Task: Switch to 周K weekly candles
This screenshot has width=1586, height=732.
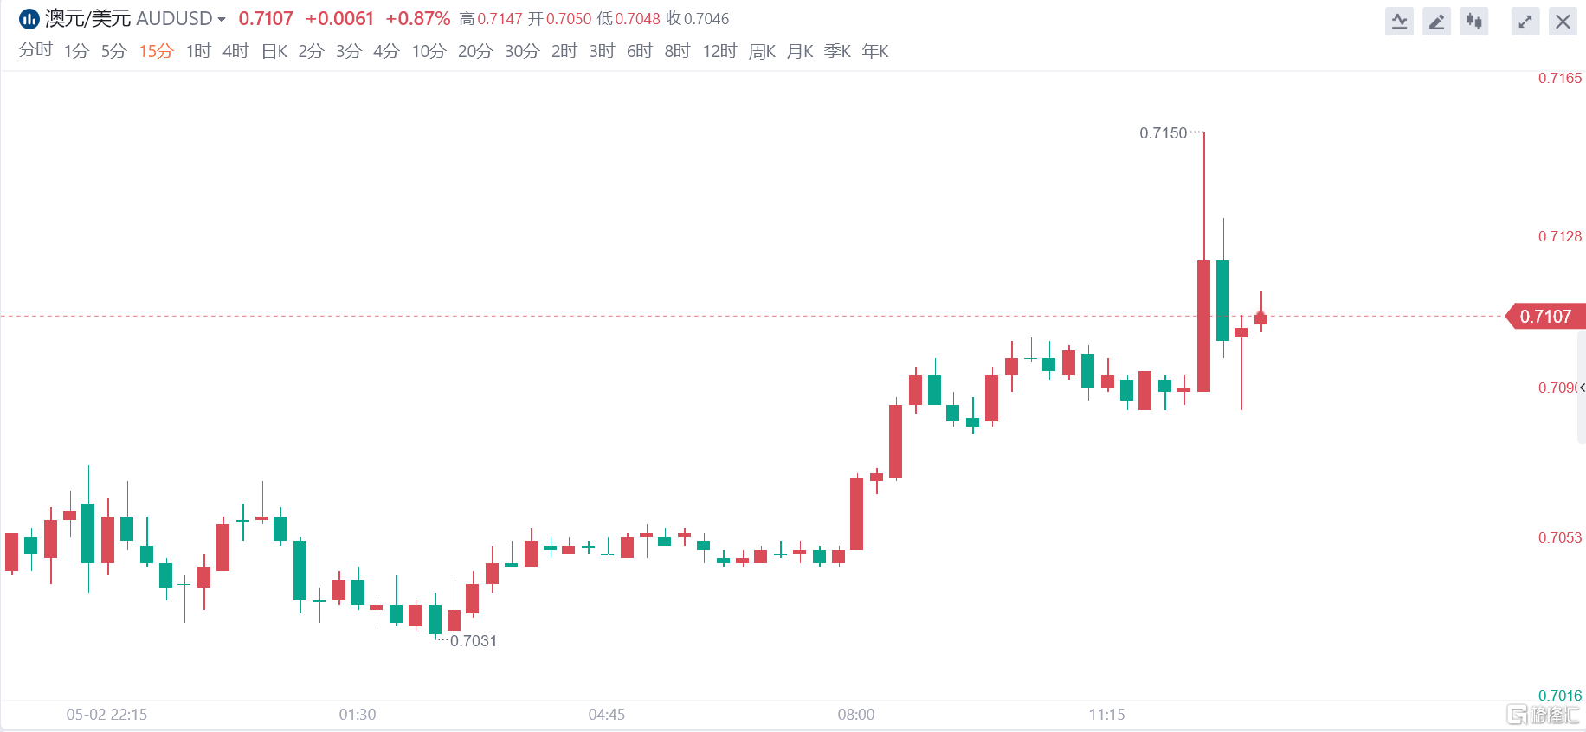Action: click(x=762, y=51)
